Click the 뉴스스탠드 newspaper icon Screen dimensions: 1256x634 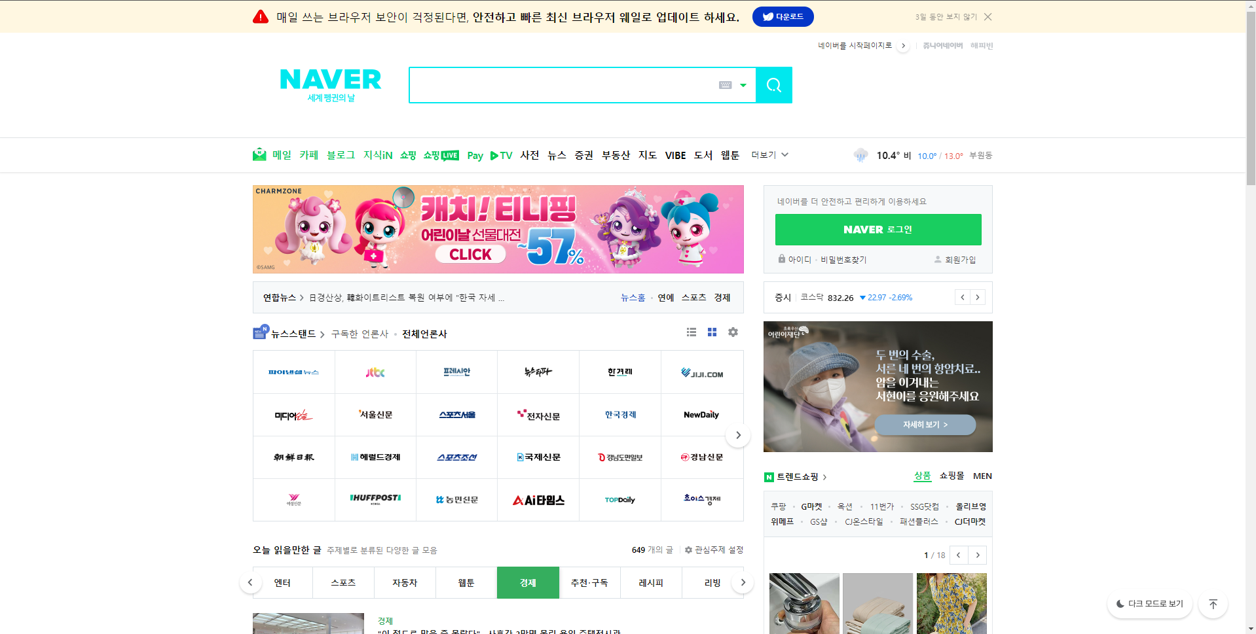pyautogui.click(x=260, y=332)
